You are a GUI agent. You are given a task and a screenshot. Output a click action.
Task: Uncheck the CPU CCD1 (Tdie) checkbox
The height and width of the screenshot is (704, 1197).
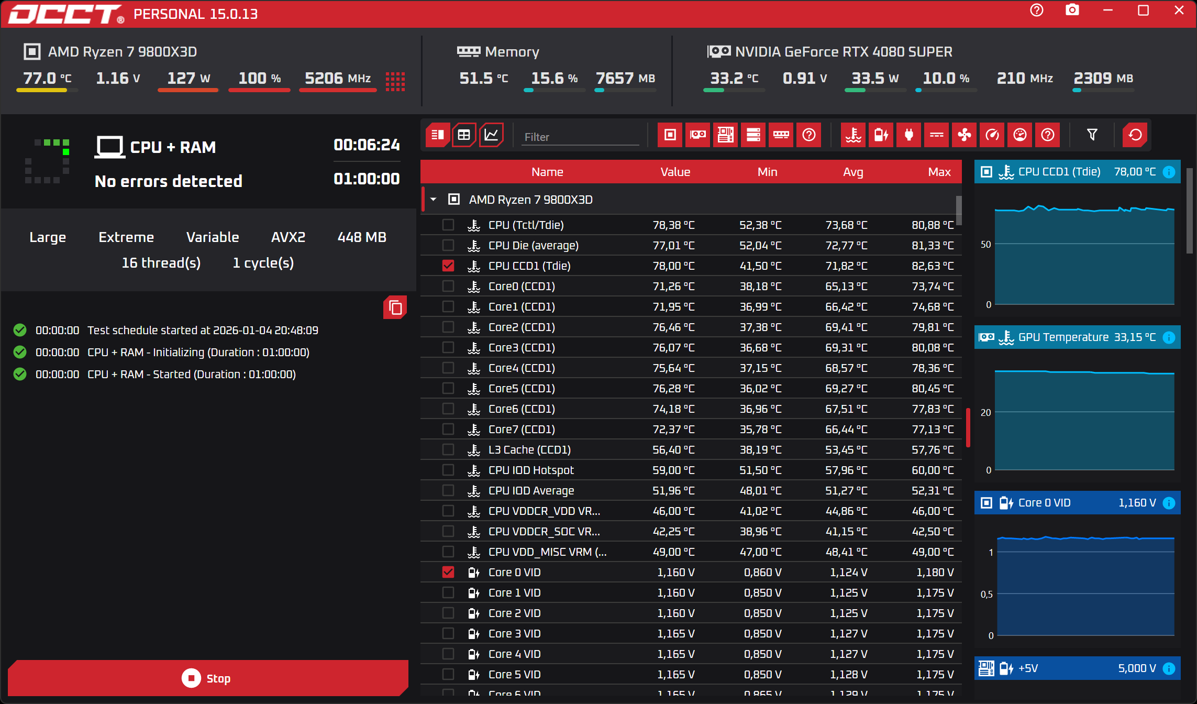point(448,266)
